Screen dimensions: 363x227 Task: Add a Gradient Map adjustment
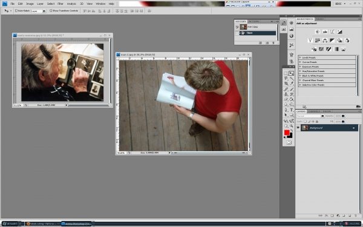[336, 49]
